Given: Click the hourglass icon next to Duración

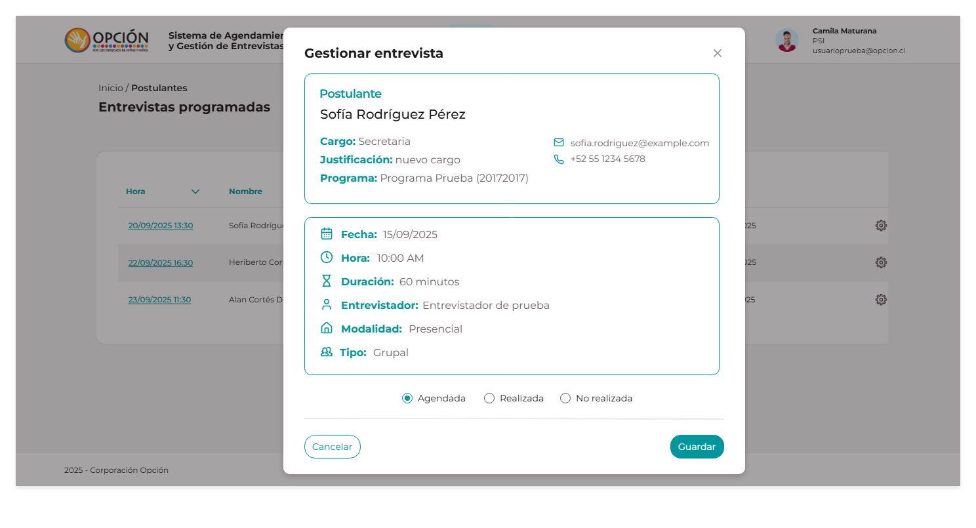Looking at the screenshot, I should pyautogui.click(x=326, y=281).
